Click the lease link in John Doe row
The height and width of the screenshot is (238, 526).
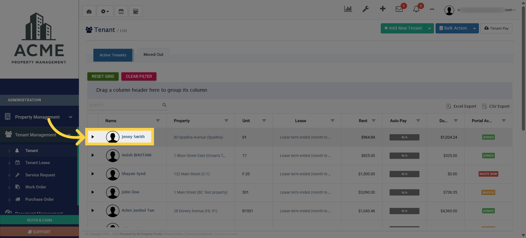pyautogui.click(x=305, y=192)
